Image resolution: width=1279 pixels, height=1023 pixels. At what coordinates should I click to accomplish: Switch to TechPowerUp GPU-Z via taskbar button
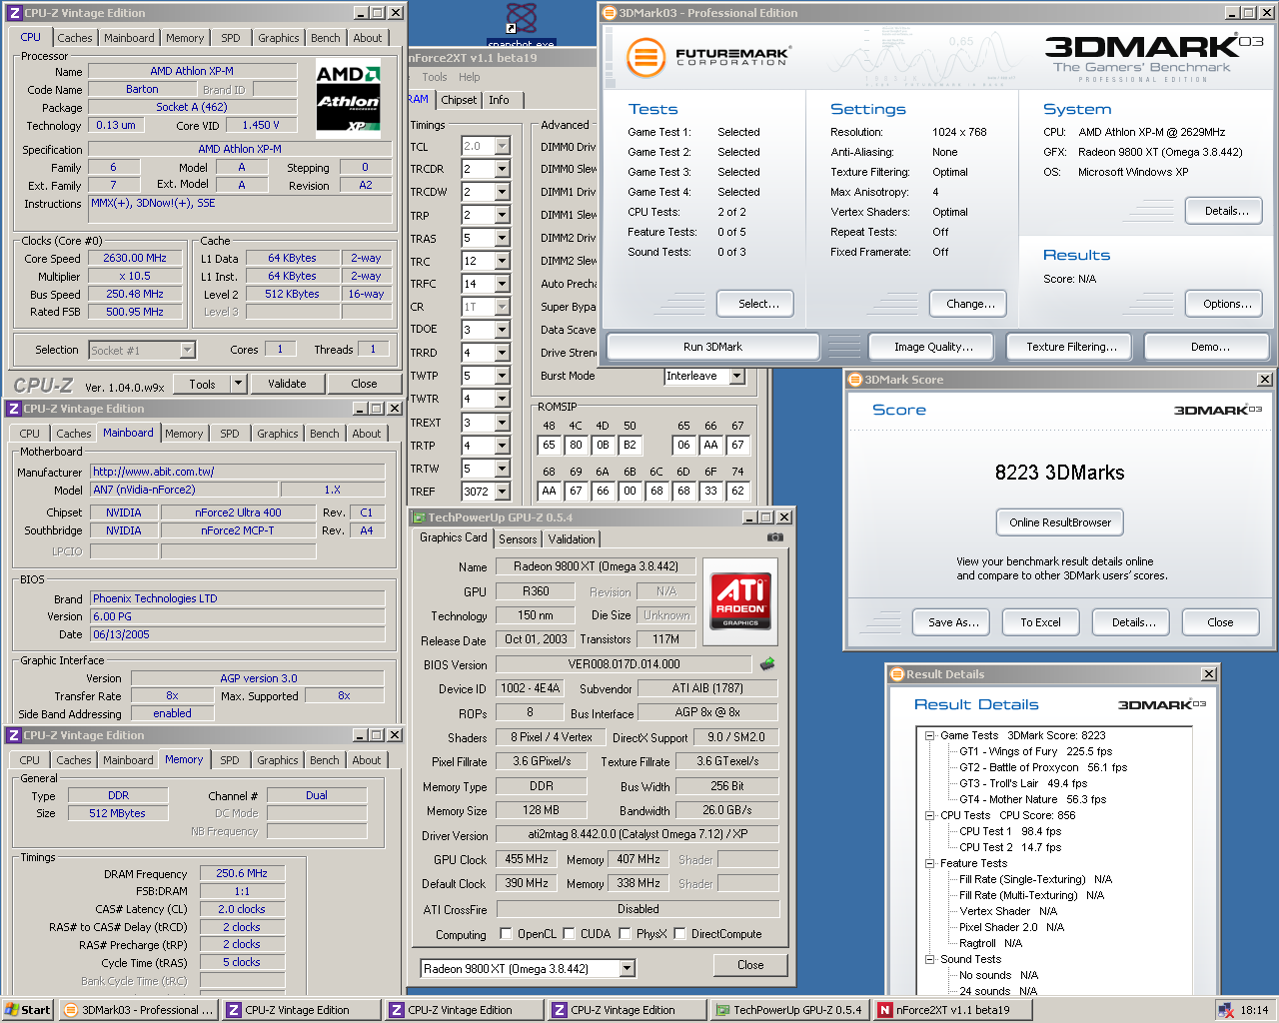788,1010
